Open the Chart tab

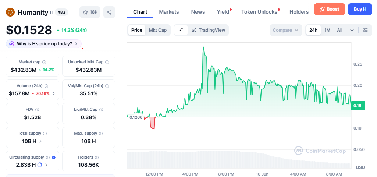140,12
